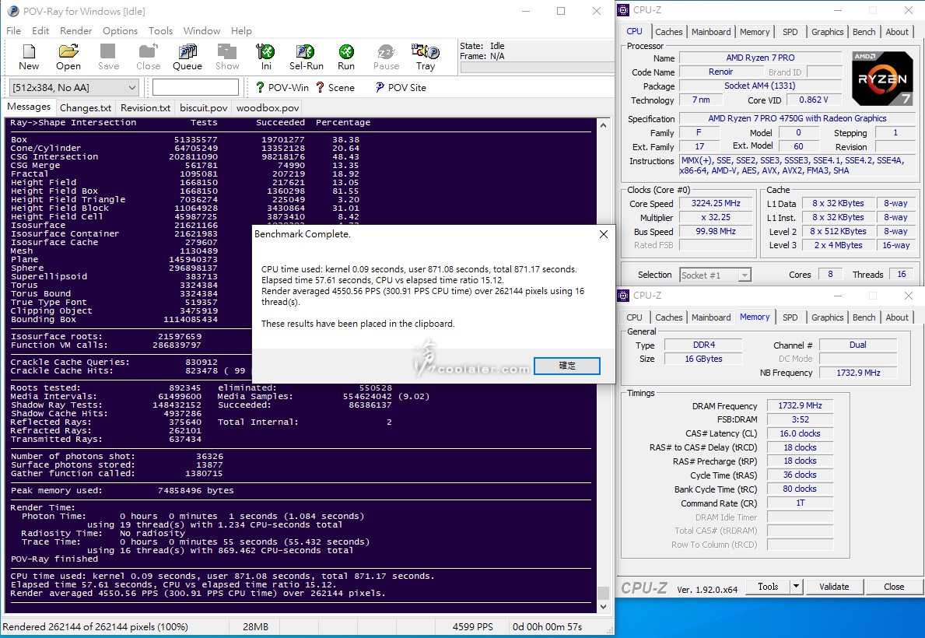Open the Options menu
This screenshot has width=925, height=638.
point(121,30)
